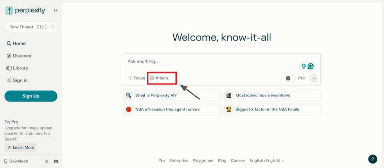Toggle the Pro switch

point(290,78)
